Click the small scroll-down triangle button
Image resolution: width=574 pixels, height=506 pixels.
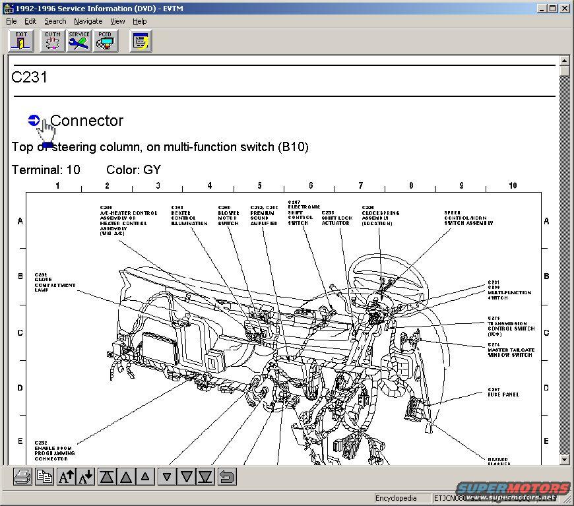pos(167,477)
